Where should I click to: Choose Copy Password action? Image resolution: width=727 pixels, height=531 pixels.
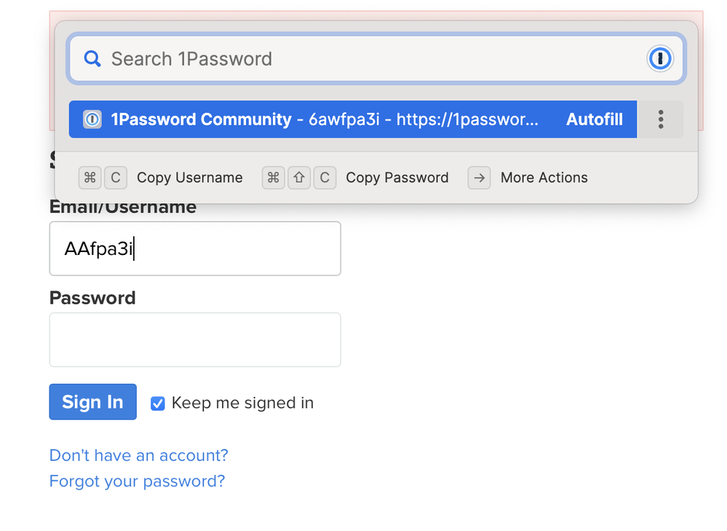pos(397,178)
